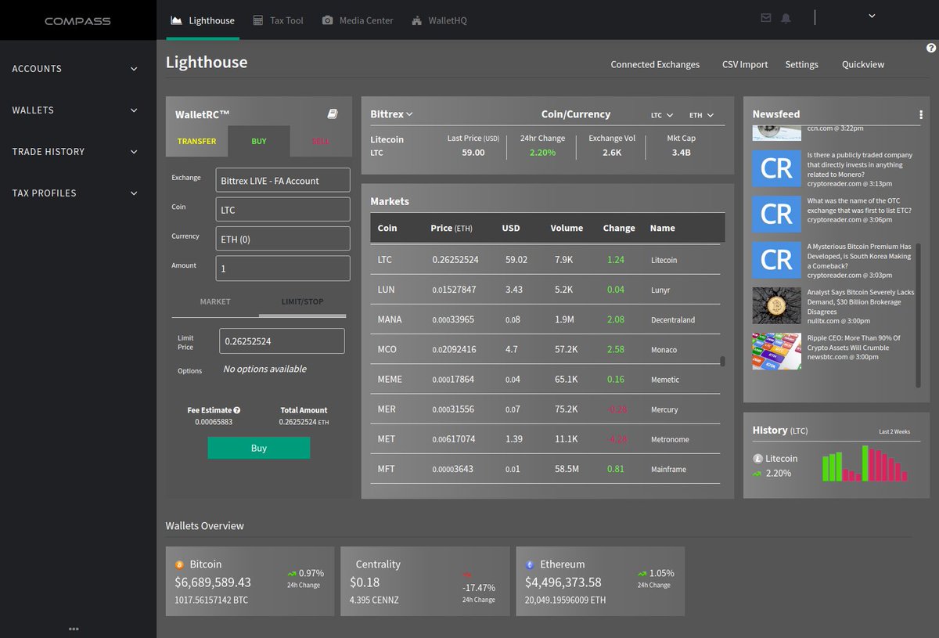
Task: Open the WalletRC book icon
Action: coord(332,114)
